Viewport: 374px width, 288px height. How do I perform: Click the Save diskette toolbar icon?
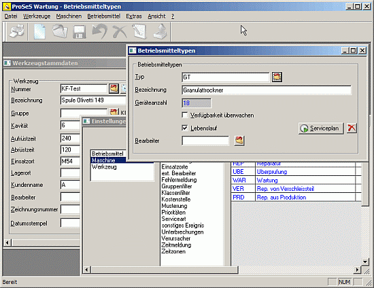click(79, 32)
